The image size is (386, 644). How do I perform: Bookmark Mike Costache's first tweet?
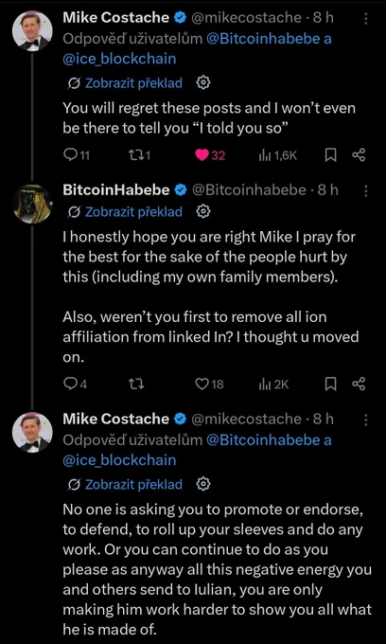(330, 155)
